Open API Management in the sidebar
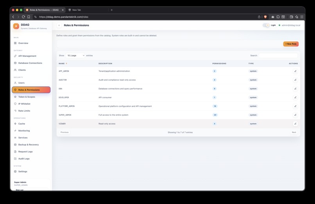Screen dimensions: 315x204 (31, 56)
